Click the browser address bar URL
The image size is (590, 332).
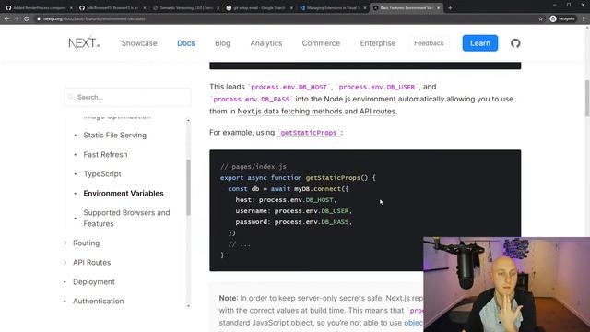(94, 18)
